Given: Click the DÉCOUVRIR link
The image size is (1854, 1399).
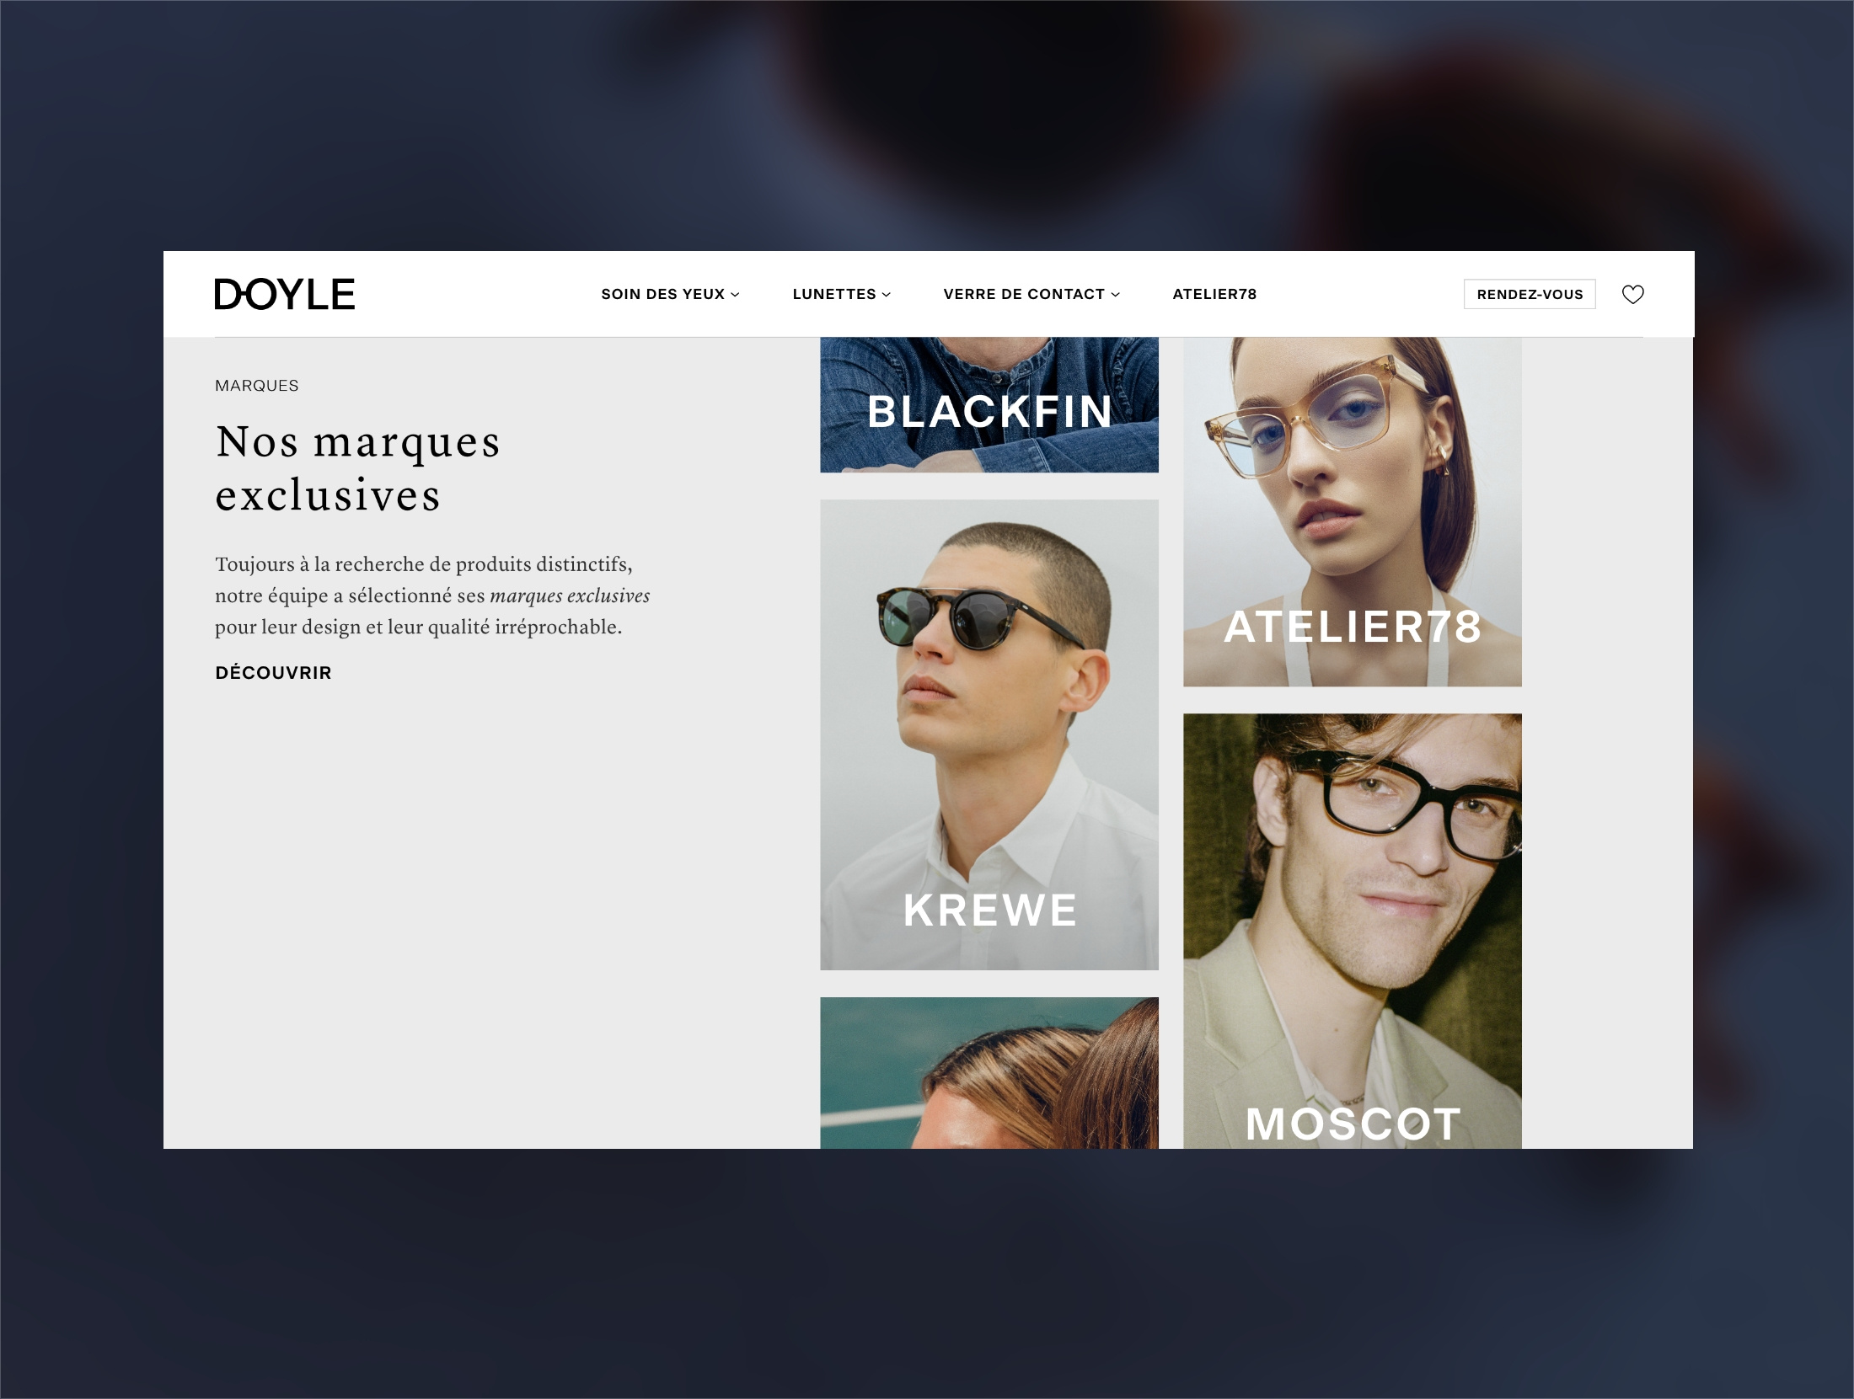Looking at the screenshot, I should tap(272, 672).
